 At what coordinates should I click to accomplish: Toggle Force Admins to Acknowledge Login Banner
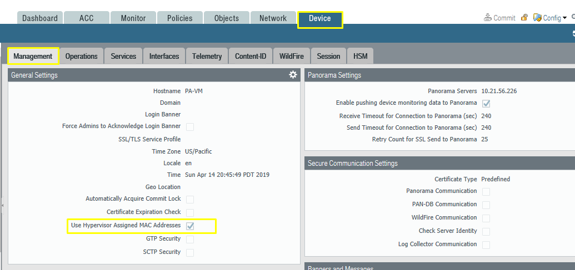pyautogui.click(x=190, y=127)
